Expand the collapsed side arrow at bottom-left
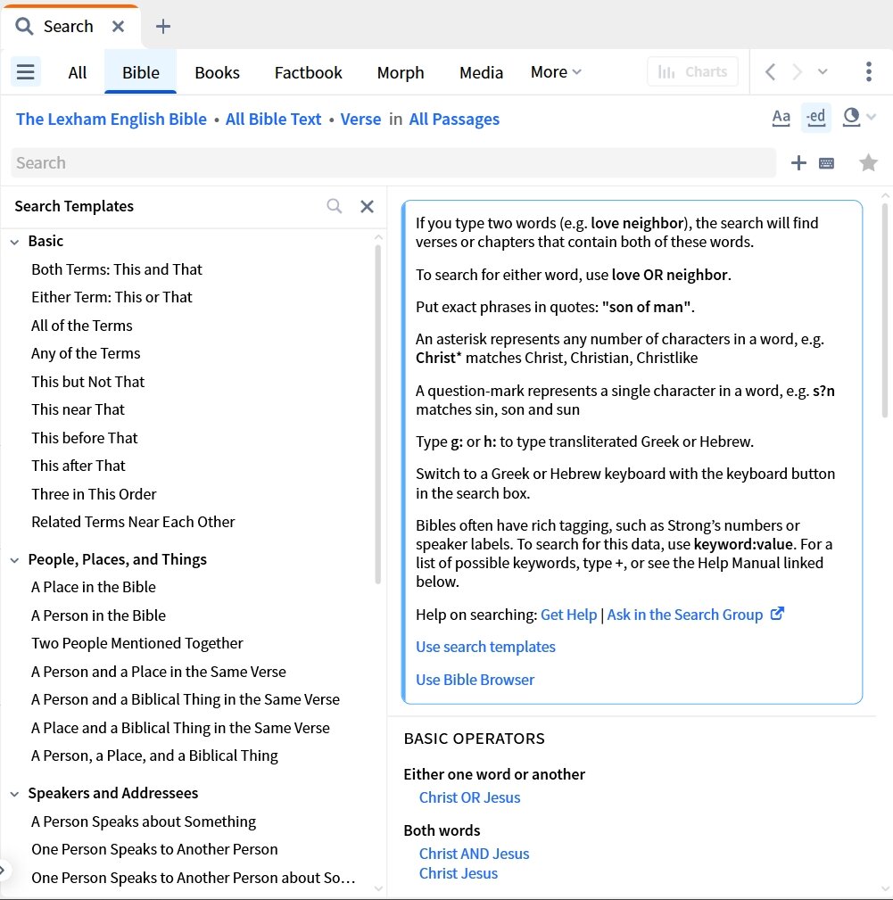Image resolution: width=893 pixels, height=900 pixels. pyautogui.click(x=3, y=870)
